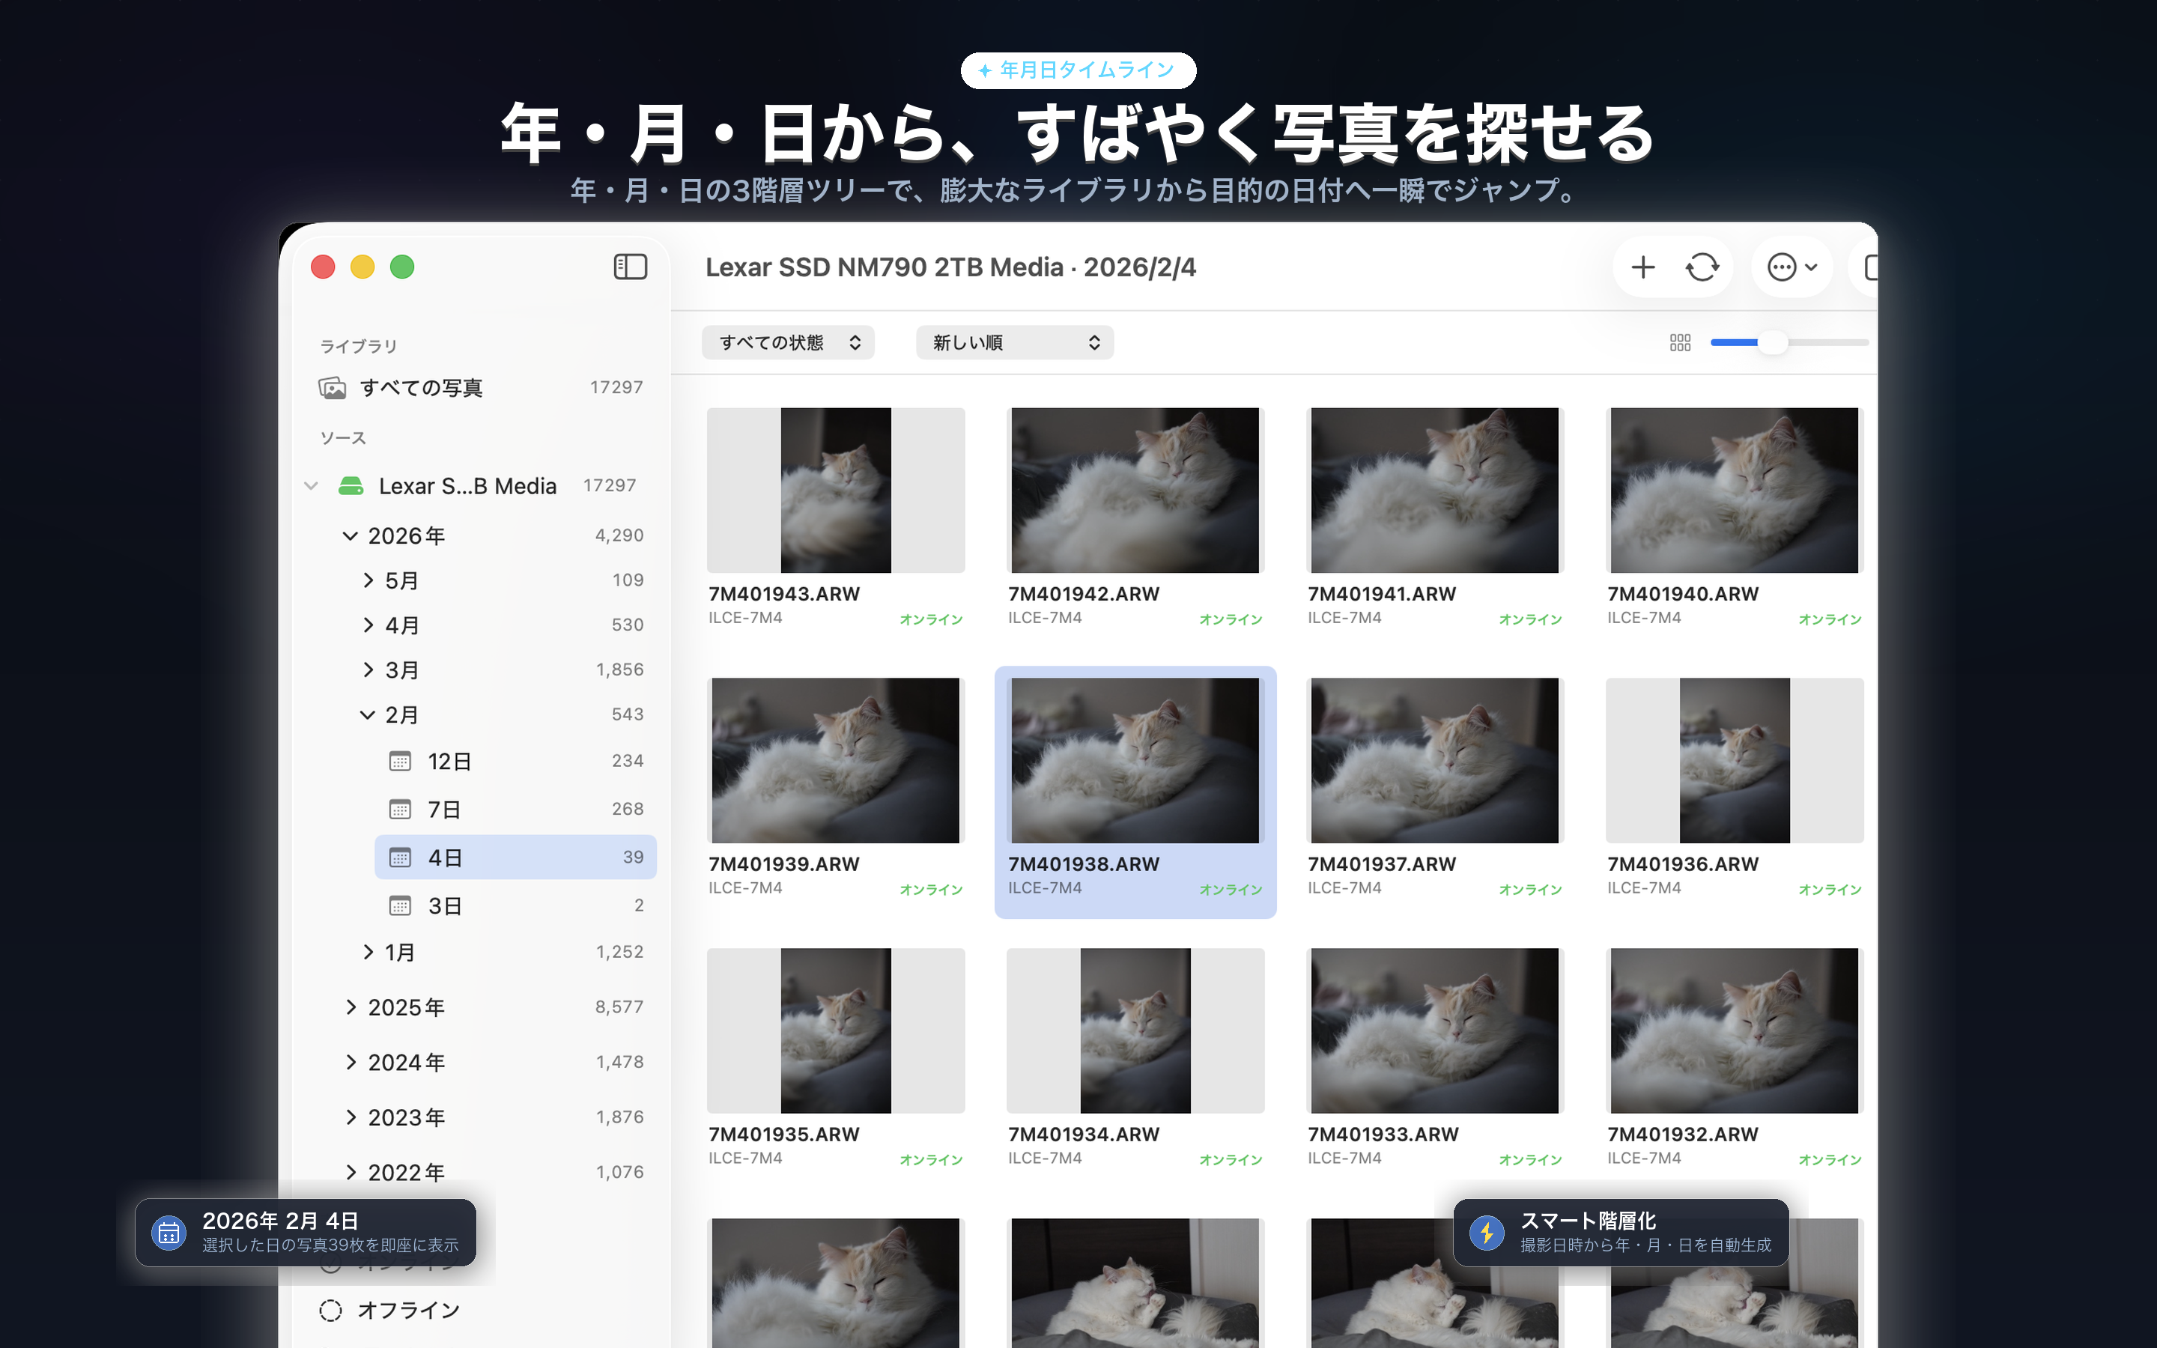
Task: Adjust the thumbnail size slider
Action: (x=1773, y=342)
